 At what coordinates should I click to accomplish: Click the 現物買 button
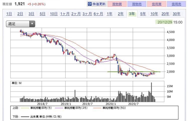(x=117, y=4)
